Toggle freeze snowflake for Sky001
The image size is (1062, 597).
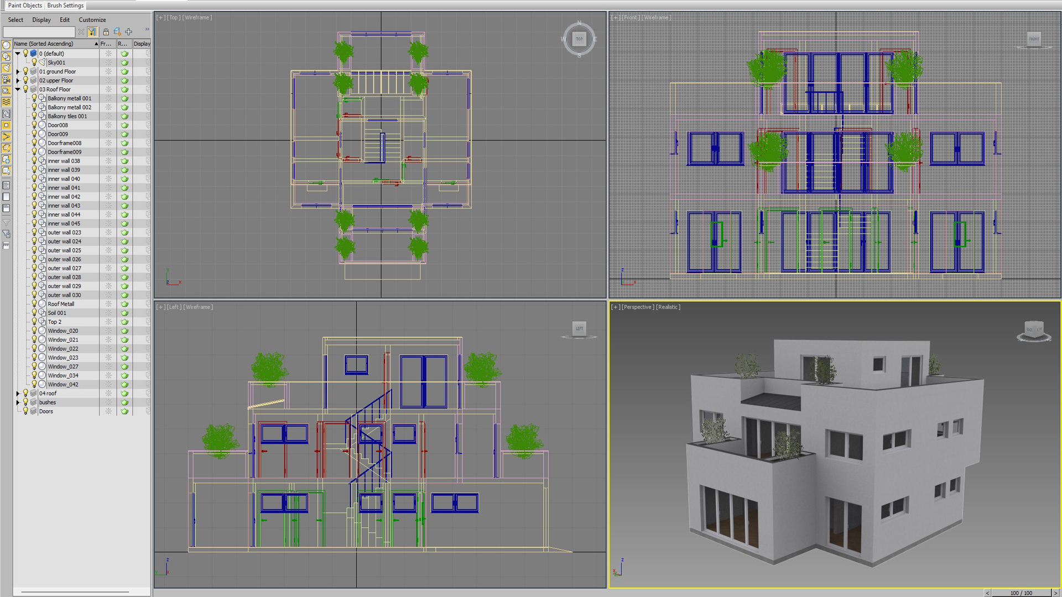pos(108,62)
